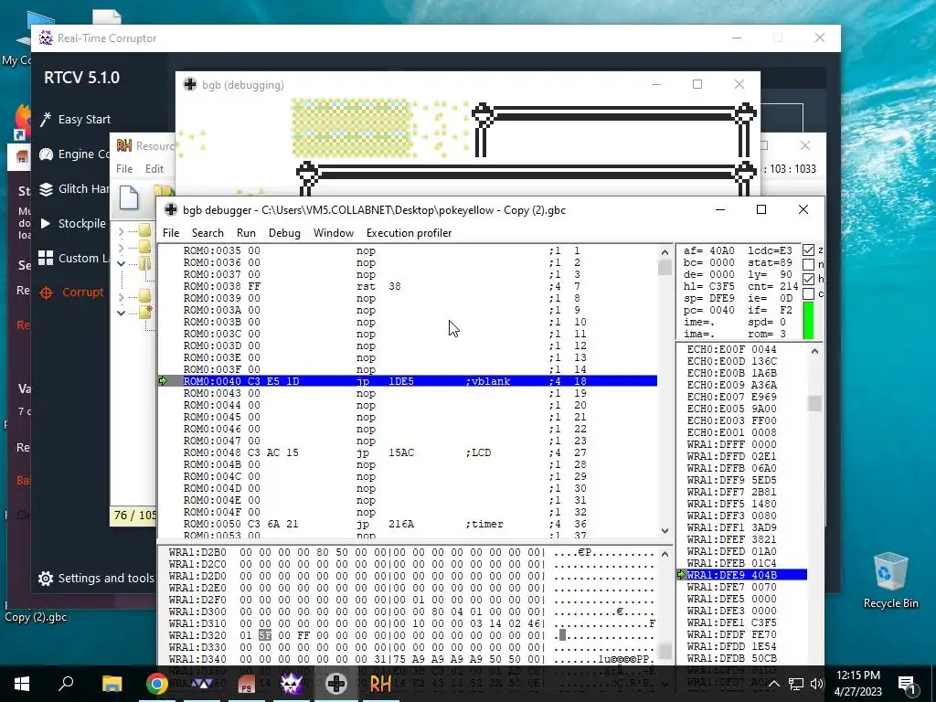Expand the topmost collapsed folder in Resource Hacker tree

(122, 231)
